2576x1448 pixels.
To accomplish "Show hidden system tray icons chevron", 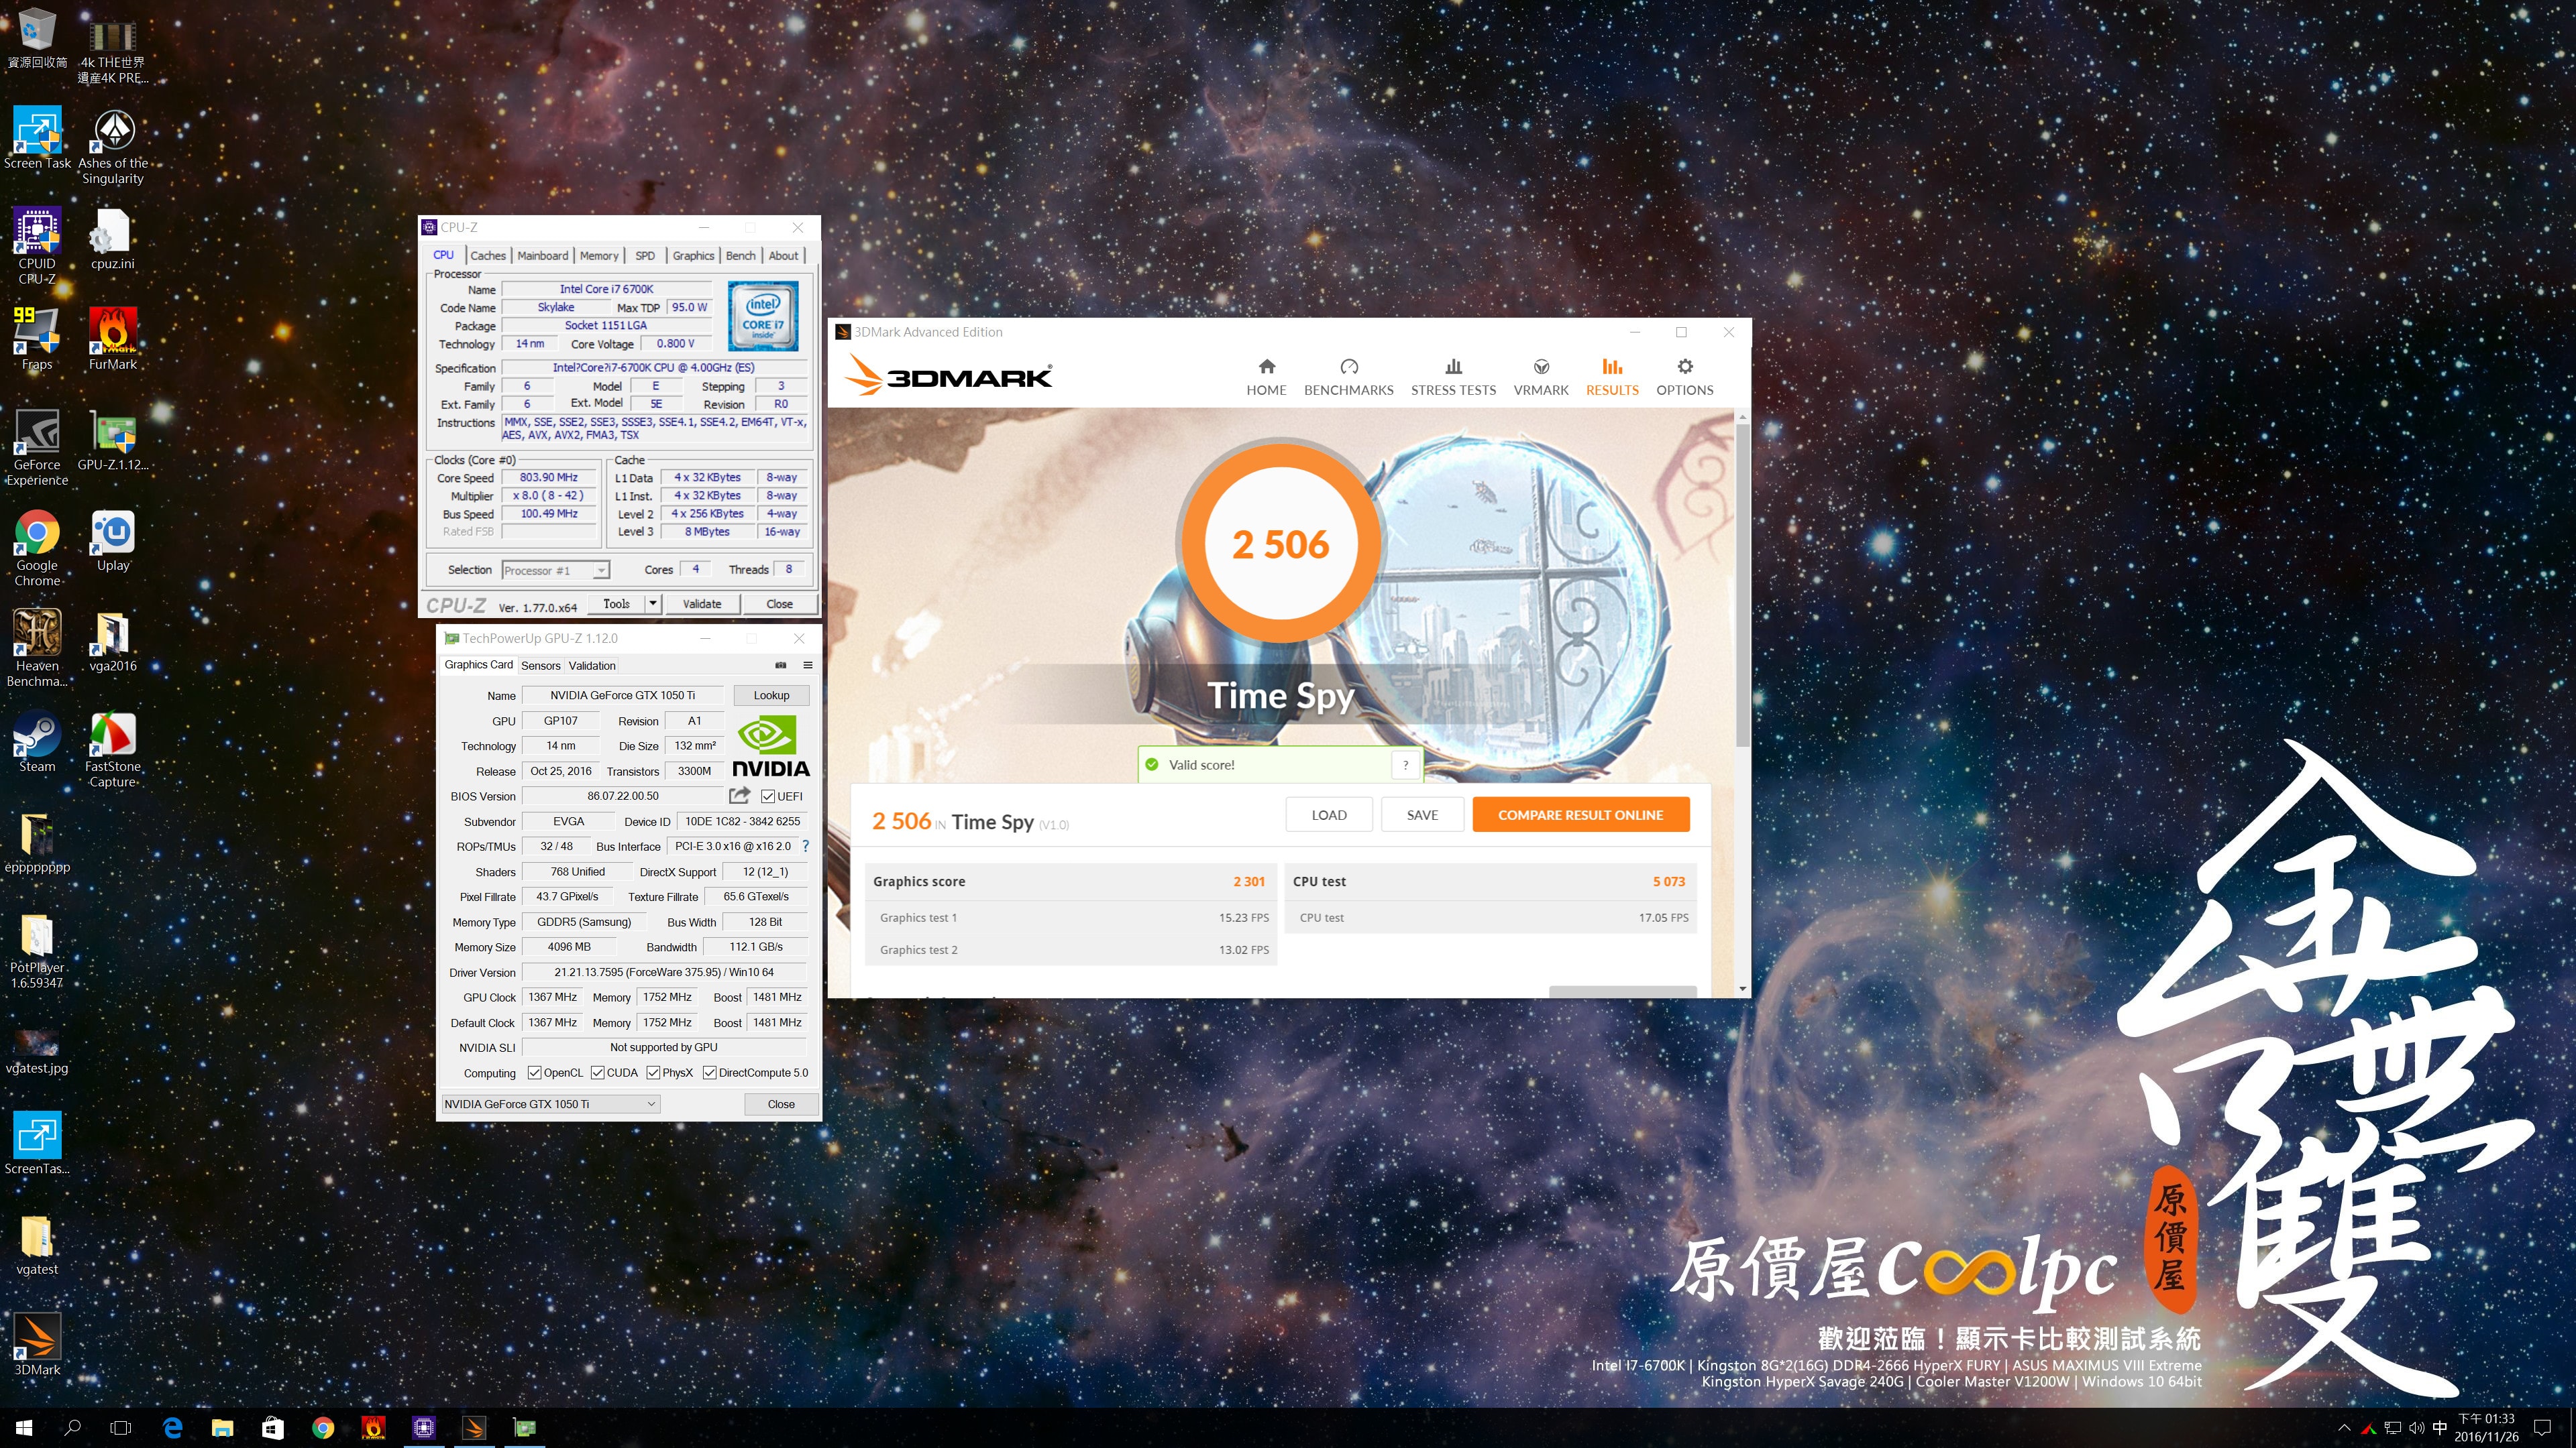I will [x=2344, y=1428].
